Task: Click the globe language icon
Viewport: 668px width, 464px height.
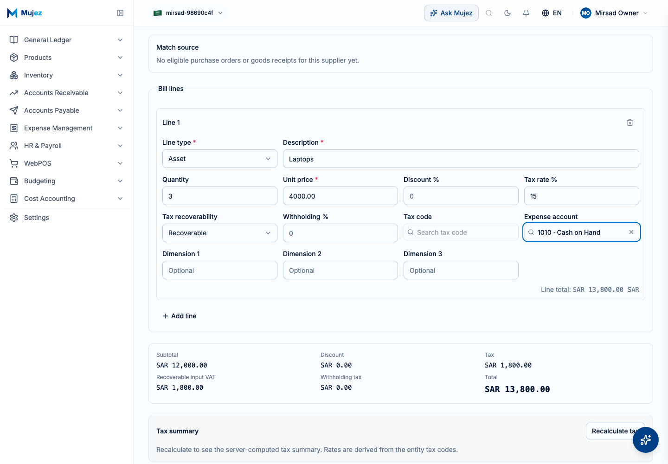Action: [x=546, y=13]
